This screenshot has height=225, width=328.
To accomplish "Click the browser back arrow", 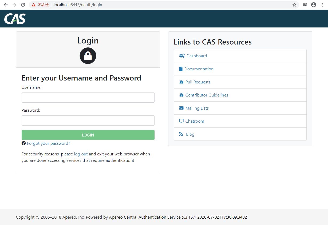I will pyautogui.click(x=6, y=5).
